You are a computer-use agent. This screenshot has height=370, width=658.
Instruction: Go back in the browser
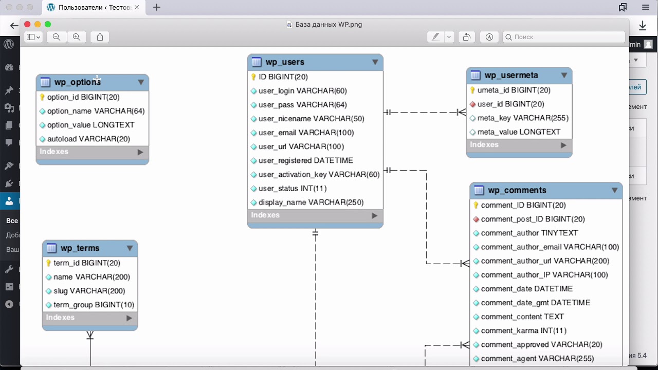click(14, 26)
